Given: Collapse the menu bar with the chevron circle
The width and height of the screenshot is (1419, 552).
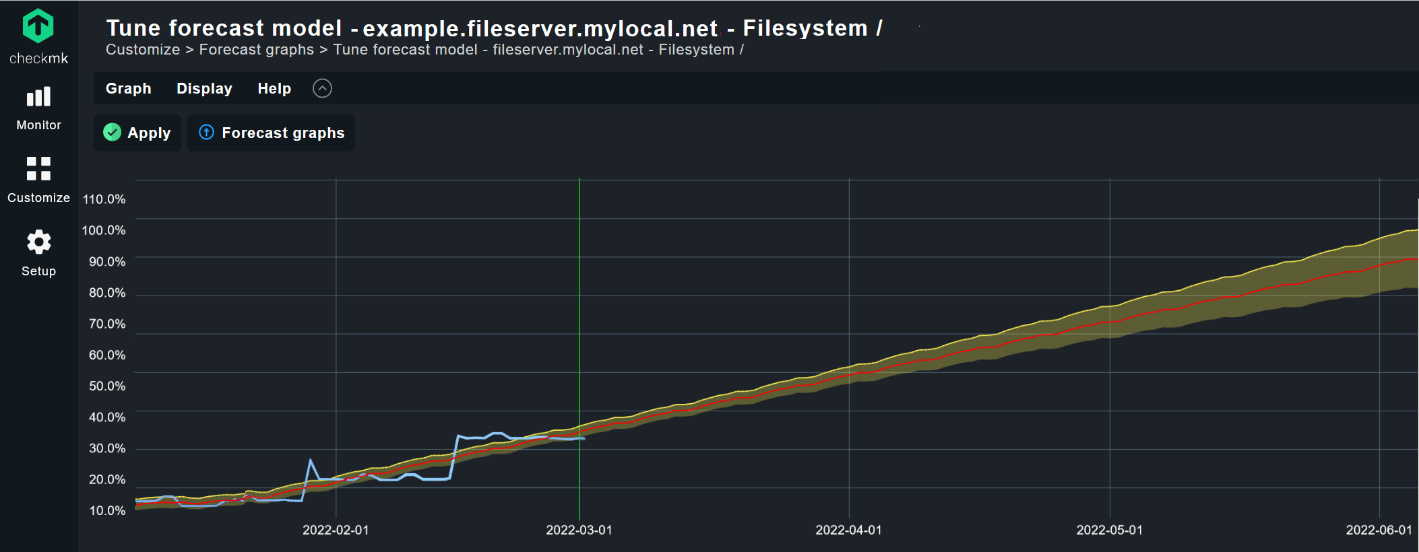Looking at the screenshot, I should [x=322, y=88].
